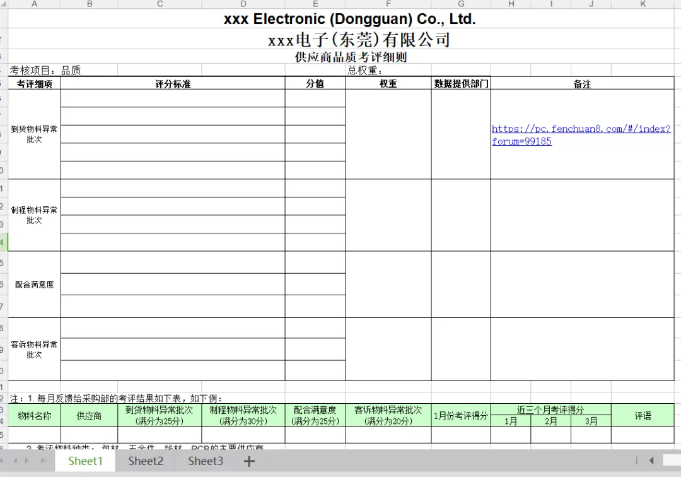Select column D header

pos(243,4)
